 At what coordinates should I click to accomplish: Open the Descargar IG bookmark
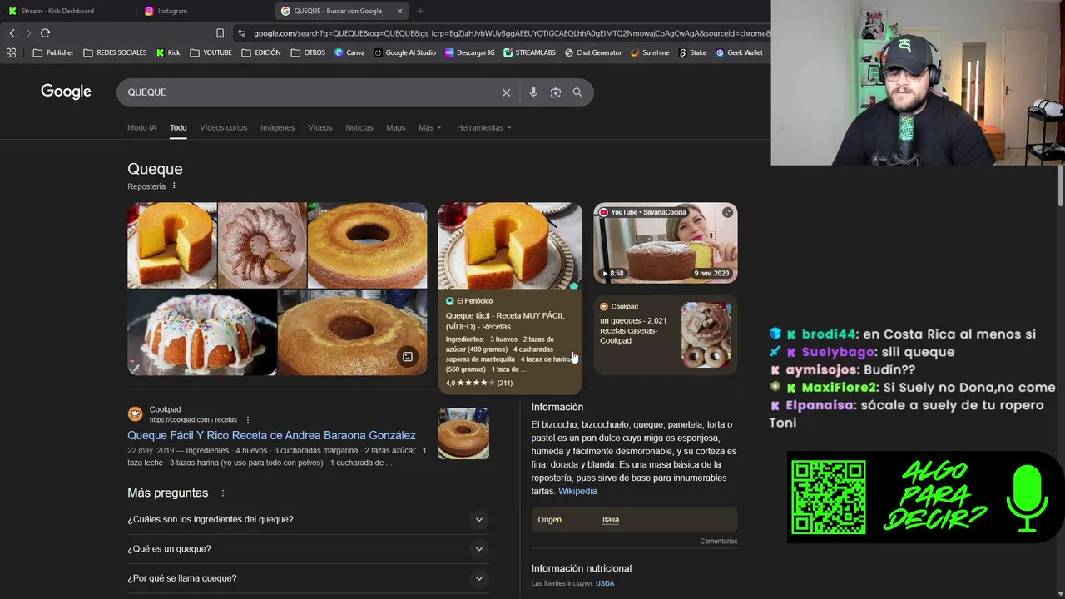(x=469, y=52)
